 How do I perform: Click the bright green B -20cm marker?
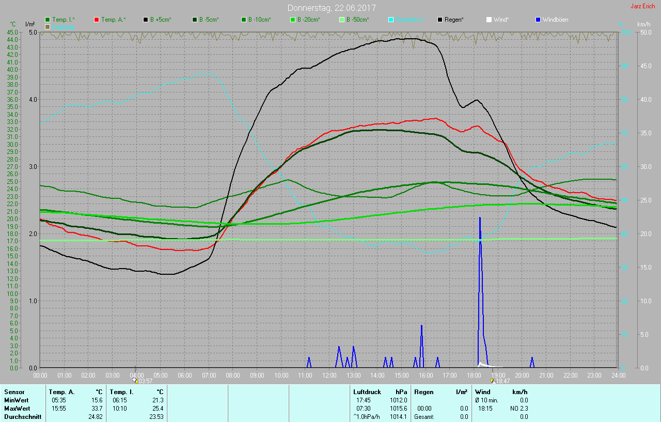(x=292, y=20)
